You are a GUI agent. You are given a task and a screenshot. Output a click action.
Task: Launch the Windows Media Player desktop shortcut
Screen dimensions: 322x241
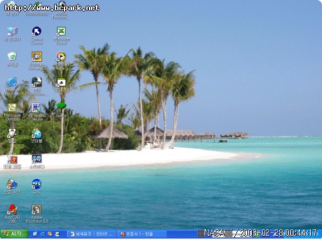(x=61, y=61)
